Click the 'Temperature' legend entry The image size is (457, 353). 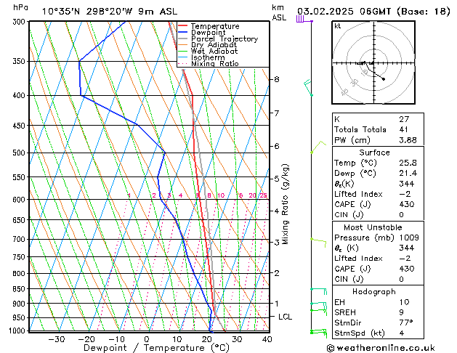[x=215, y=26]
